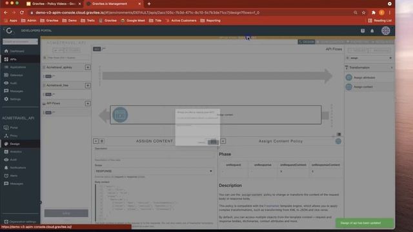Image resolution: width=413 pixels, height=232 pixels.
Task: Open Chrome three-dot menu
Action: (x=390, y=13)
